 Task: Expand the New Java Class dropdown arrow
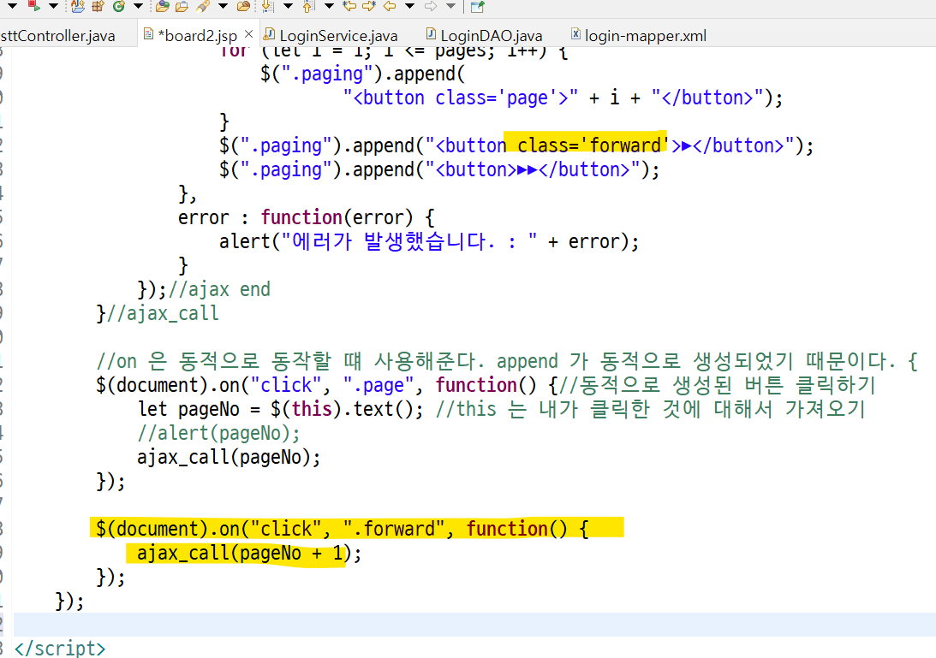[138, 7]
